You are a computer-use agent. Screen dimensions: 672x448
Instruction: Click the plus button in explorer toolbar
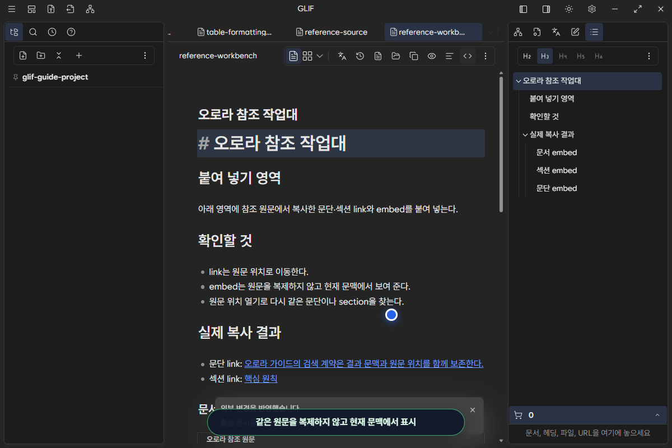click(79, 55)
